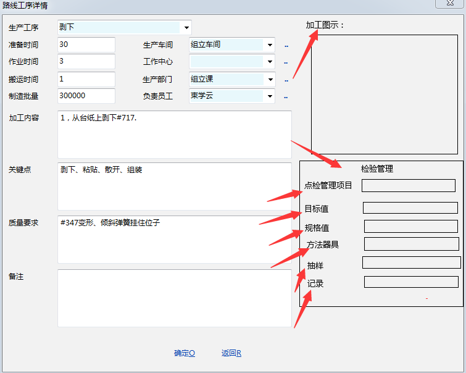466x373 pixels.
Task: Click the 目标值 input box
Action: pyautogui.click(x=410, y=208)
